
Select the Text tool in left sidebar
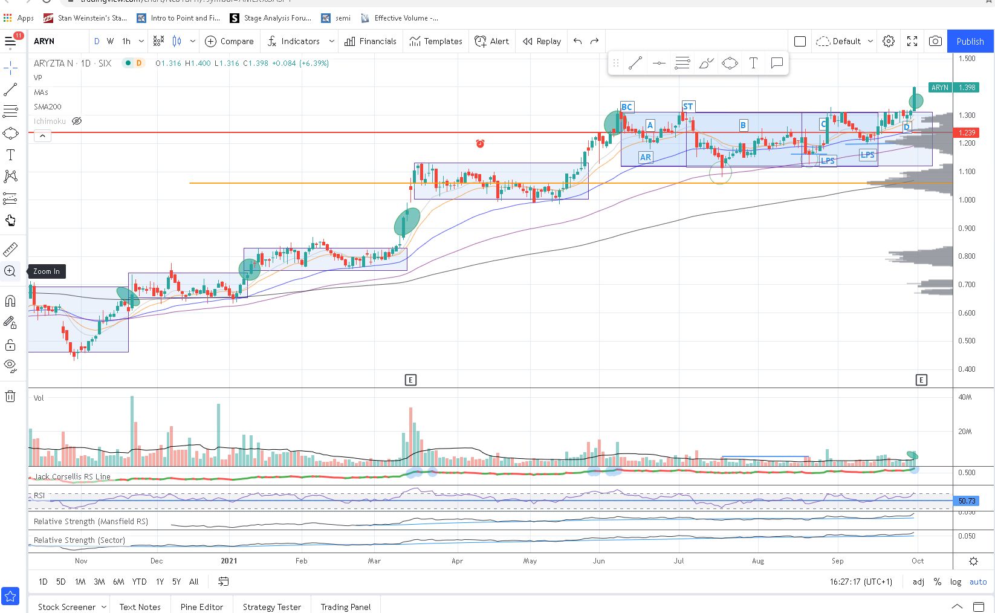coord(10,155)
